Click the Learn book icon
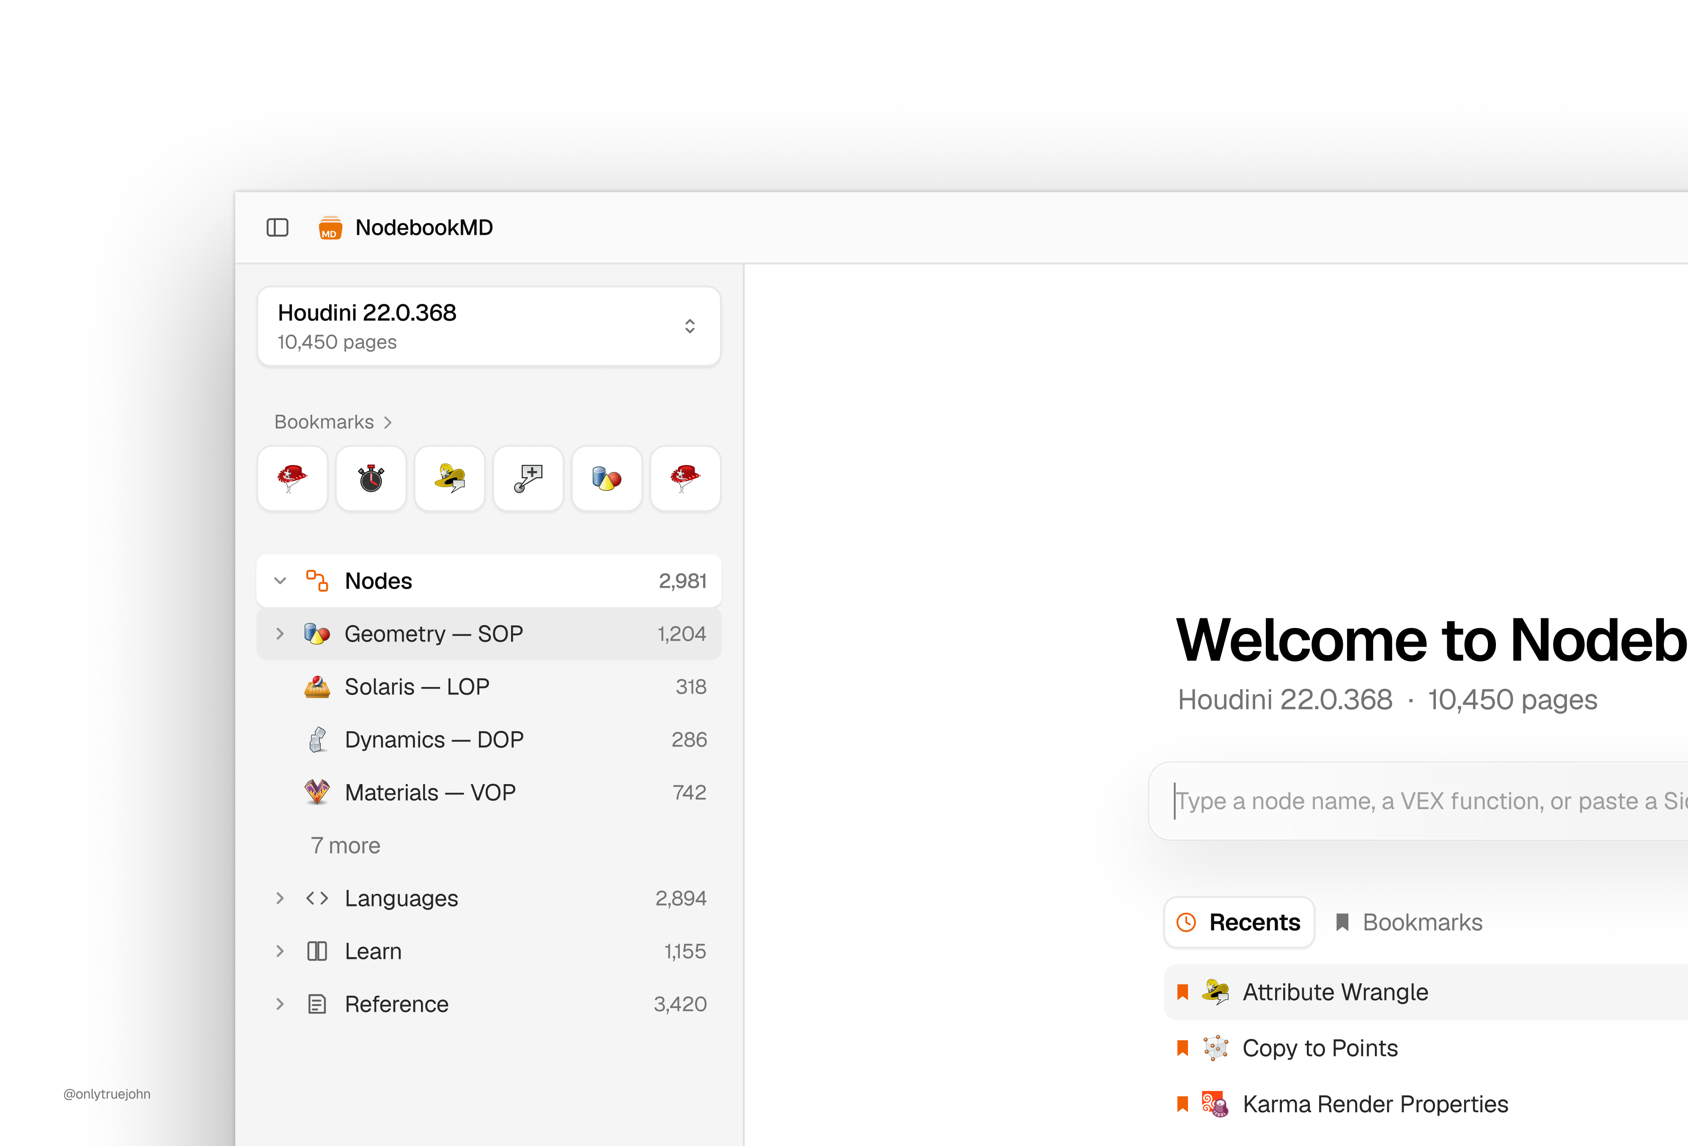 [x=317, y=951]
